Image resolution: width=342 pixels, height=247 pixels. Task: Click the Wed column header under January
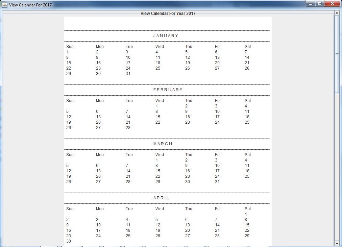pyautogui.click(x=160, y=47)
